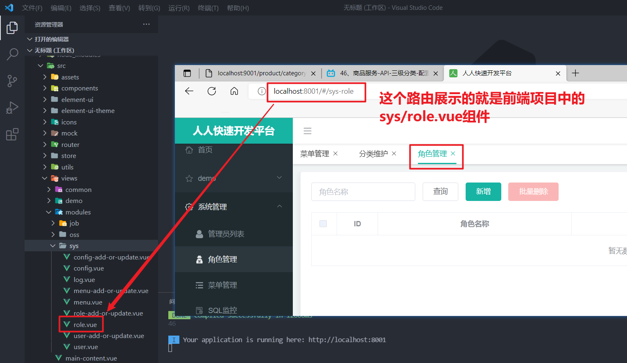Toggle the sidebar collapse hamburger icon
627x363 pixels.
(x=308, y=131)
